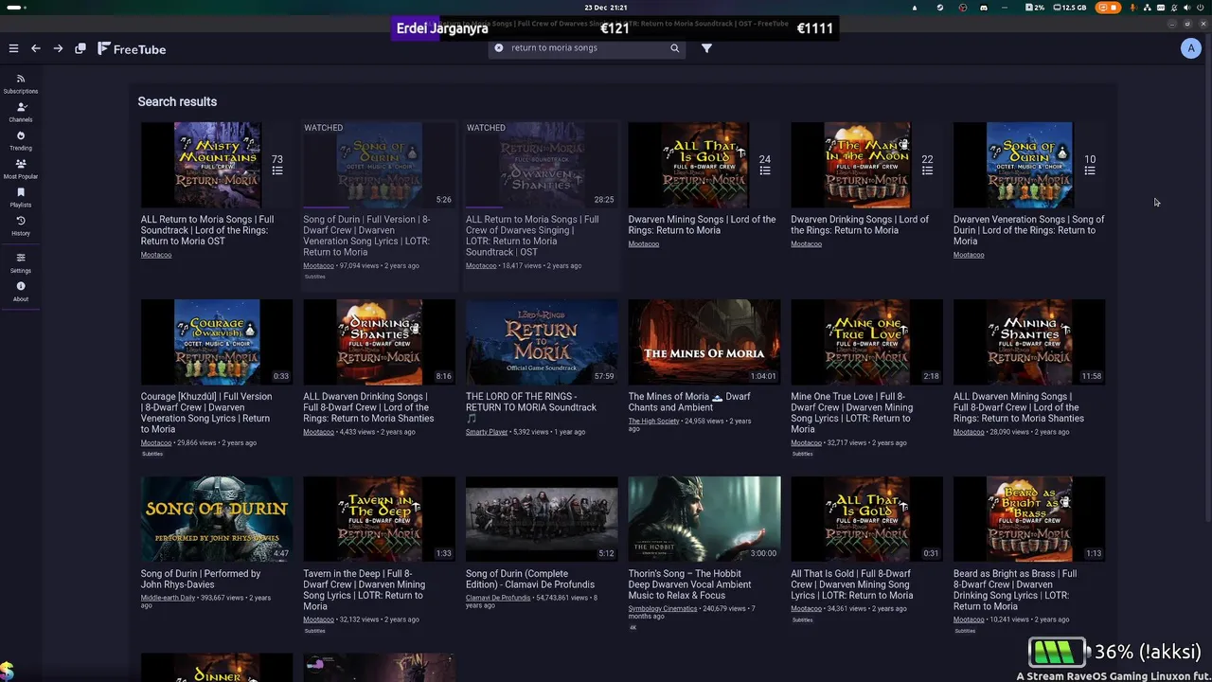Click Middle-earth Daily channel link
1212x682 pixels.
tap(168, 598)
